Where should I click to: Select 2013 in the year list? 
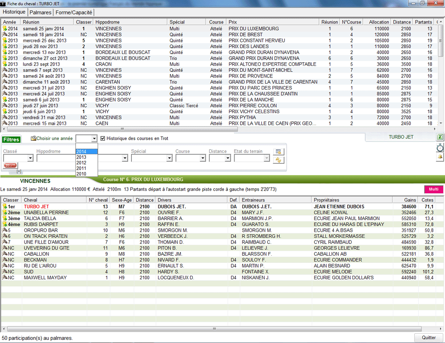point(87,157)
